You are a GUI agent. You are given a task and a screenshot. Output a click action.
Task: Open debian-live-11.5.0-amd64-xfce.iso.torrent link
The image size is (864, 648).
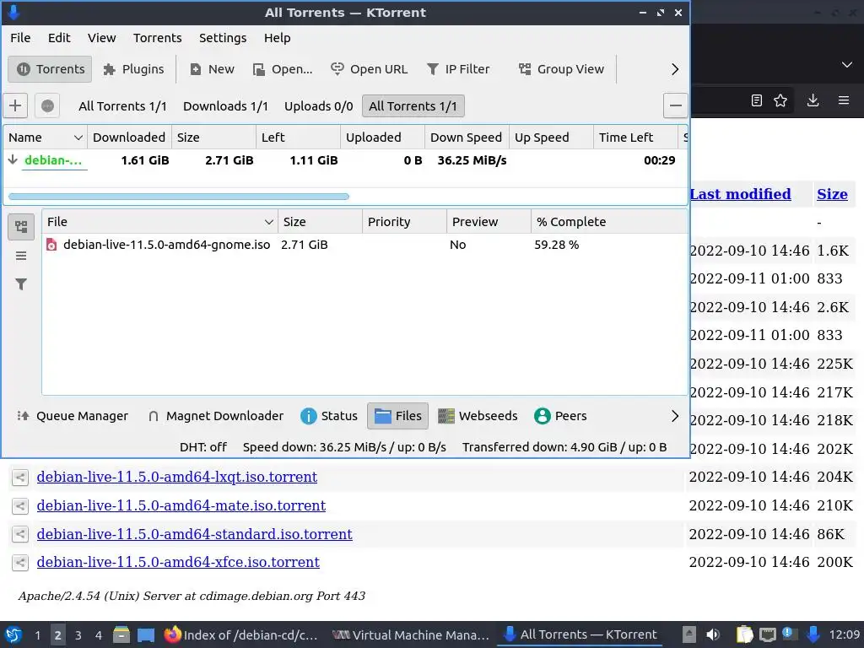[x=178, y=562]
